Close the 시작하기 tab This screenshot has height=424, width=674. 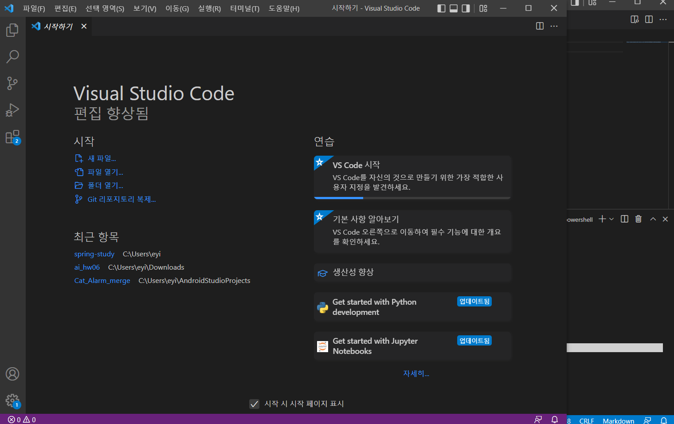[84, 26]
